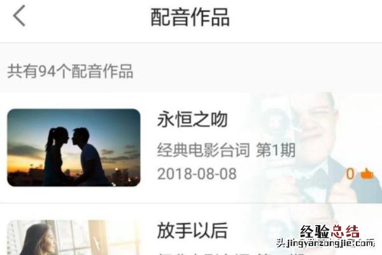The width and height of the screenshot is (382, 255).
Task: Tap the 配音作品 page header title
Action: click(x=190, y=17)
